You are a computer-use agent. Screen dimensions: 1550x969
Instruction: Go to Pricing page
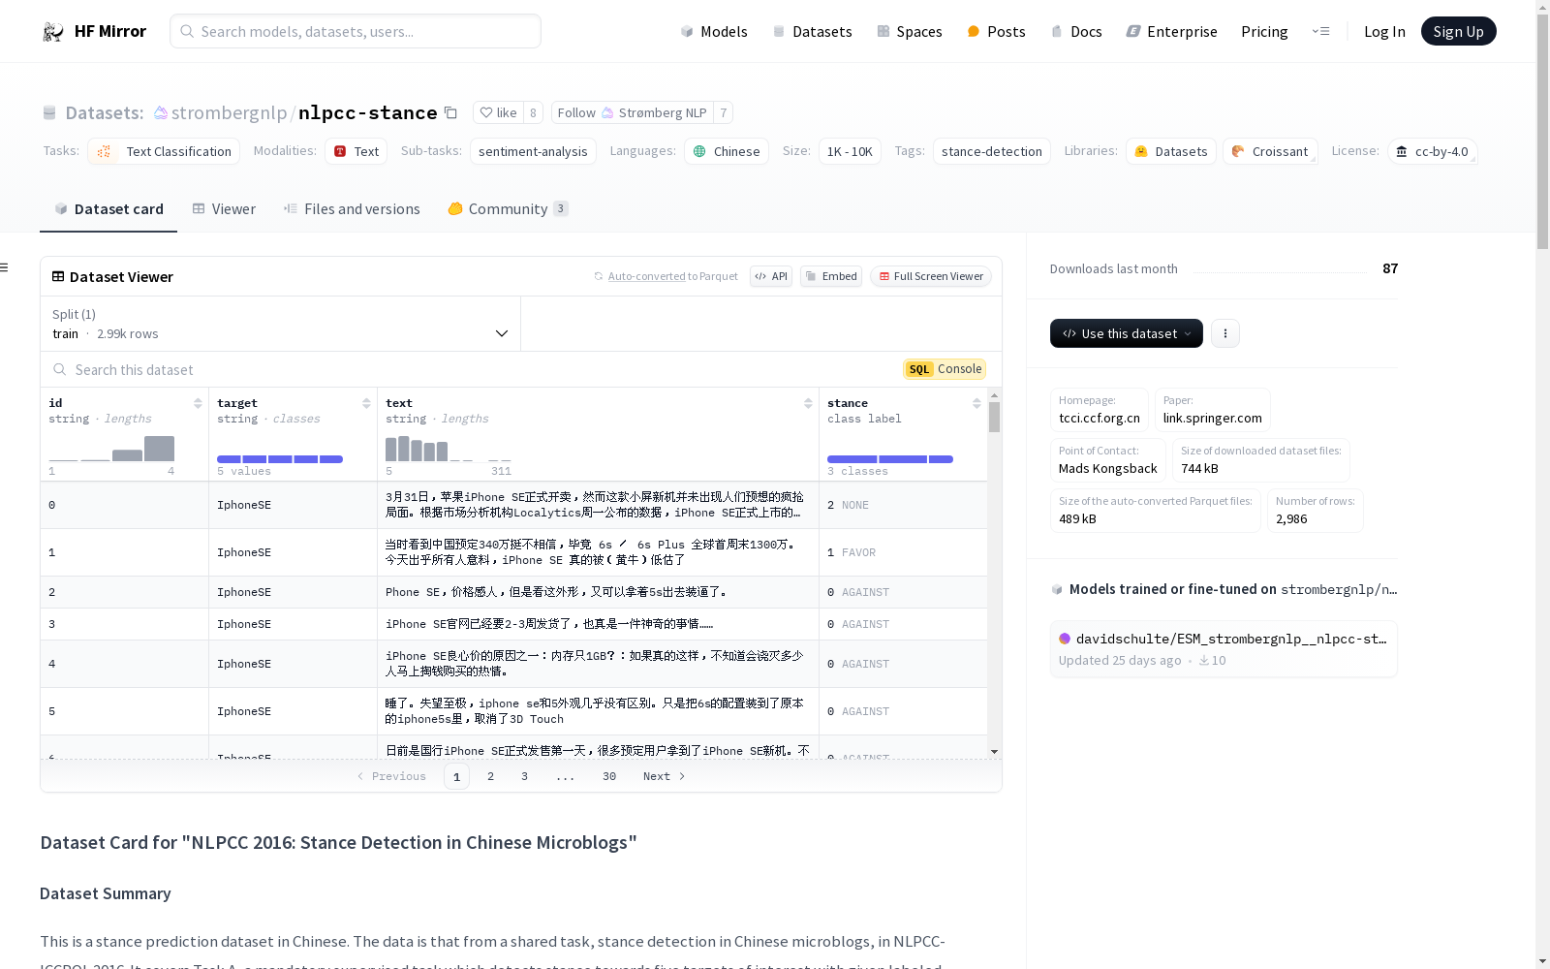[x=1264, y=31]
